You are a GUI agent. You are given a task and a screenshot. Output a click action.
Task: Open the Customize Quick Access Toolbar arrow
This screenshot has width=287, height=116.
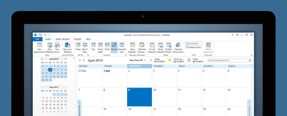(49, 35)
